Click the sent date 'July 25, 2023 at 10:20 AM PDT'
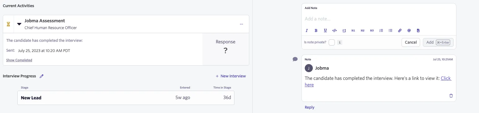Image resolution: width=479 pixels, height=113 pixels. (x=44, y=50)
